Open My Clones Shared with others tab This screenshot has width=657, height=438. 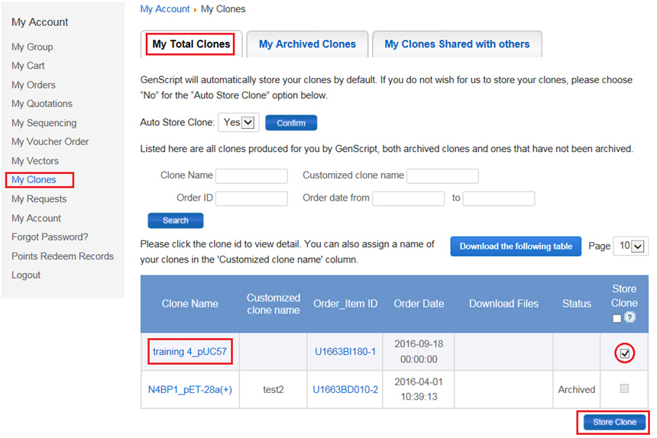[457, 44]
